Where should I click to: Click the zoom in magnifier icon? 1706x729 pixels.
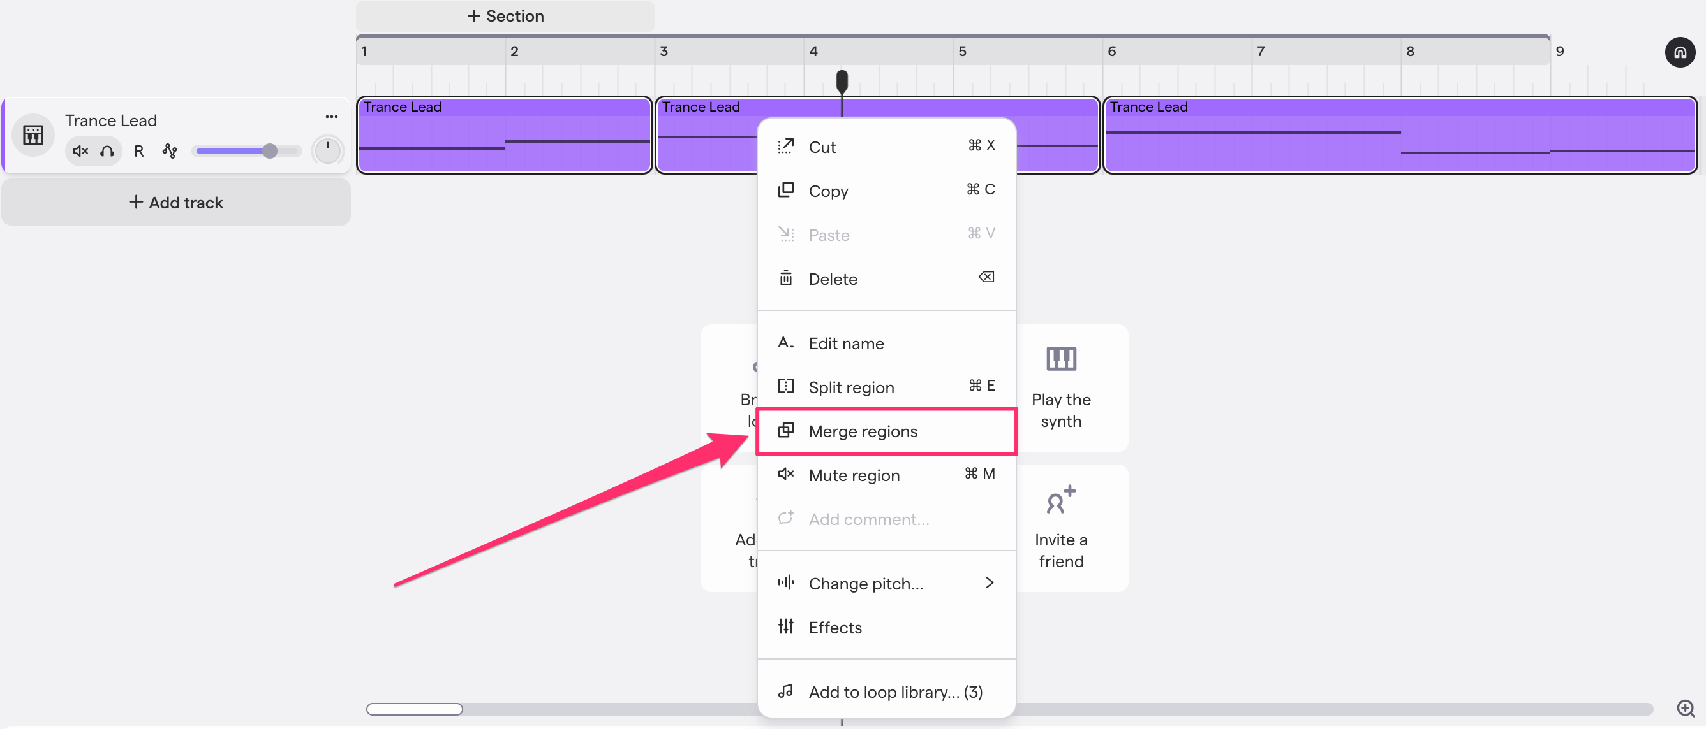[1685, 708]
